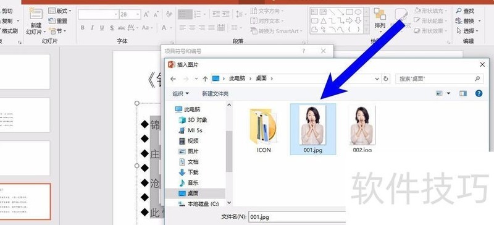Click 此电脑 in address breadcrumb

(237, 79)
